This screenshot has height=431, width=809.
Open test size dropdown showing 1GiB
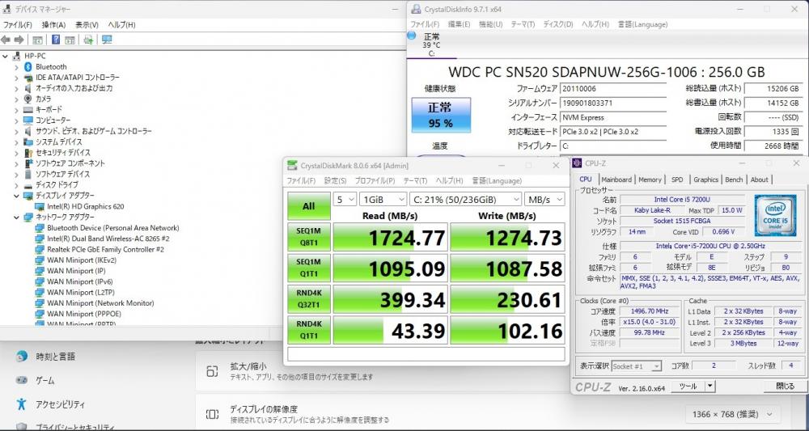[383, 200]
